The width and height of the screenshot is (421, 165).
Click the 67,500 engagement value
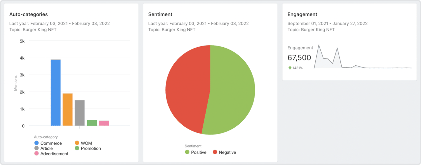tap(299, 58)
